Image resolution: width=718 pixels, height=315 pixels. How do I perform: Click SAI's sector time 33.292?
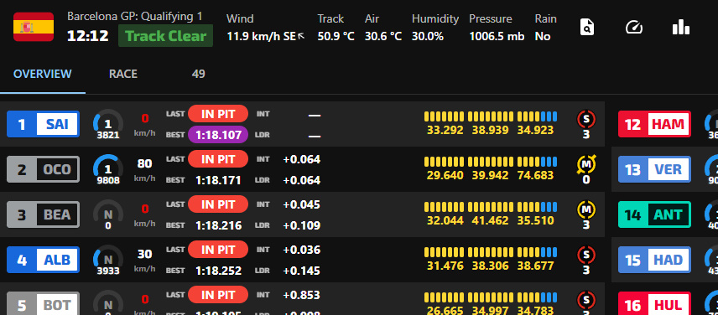pyautogui.click(x=445, y=131)
